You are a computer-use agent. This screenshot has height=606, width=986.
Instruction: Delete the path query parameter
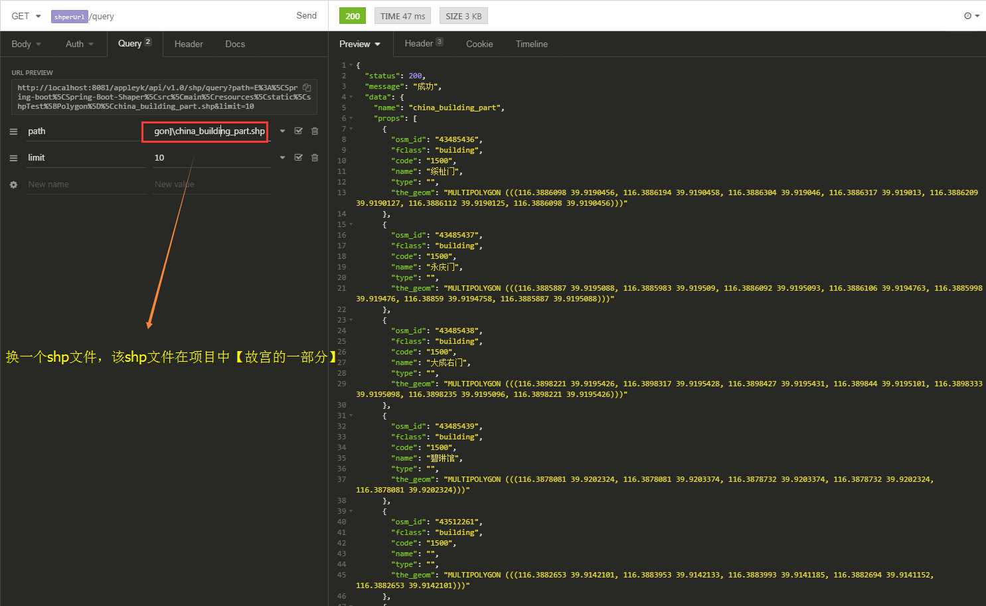(x=315, y=131)
